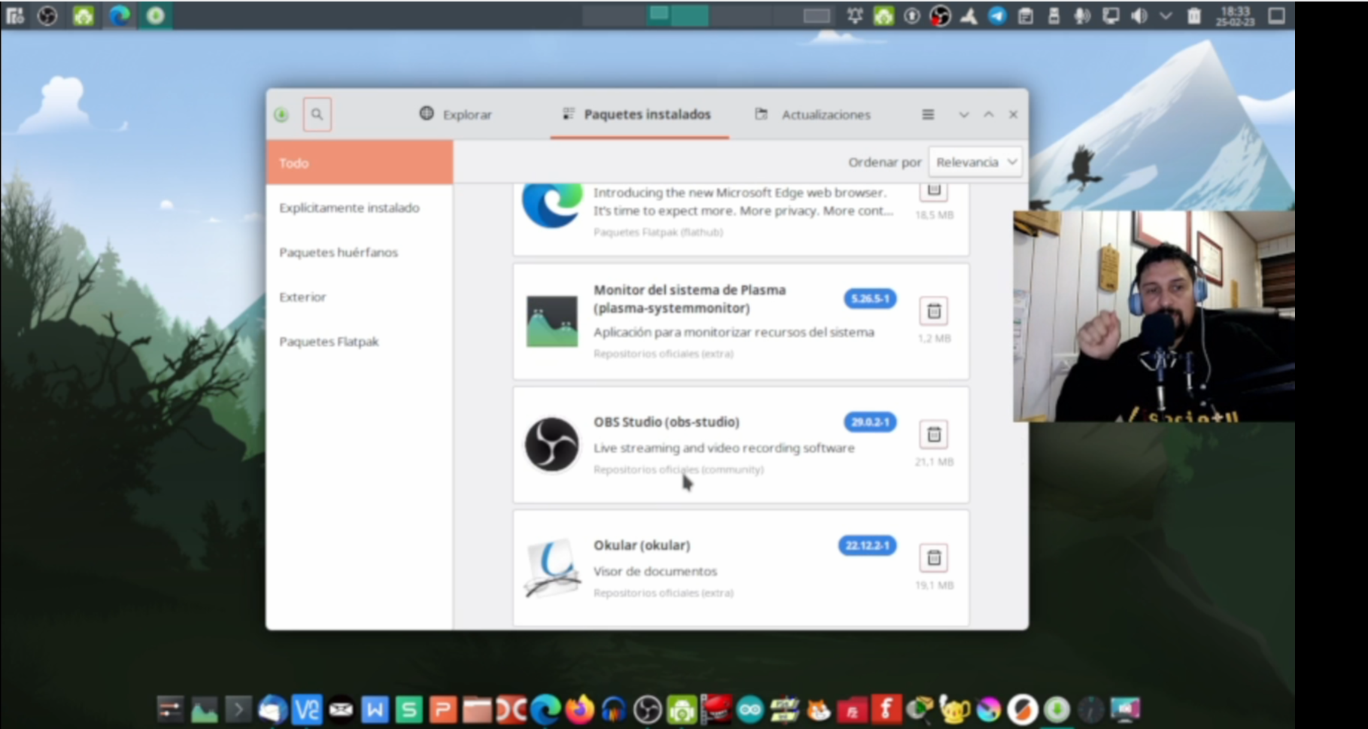Click the OBS task icon in top panel
This screenshot has height=729, width=1368.
47,15
